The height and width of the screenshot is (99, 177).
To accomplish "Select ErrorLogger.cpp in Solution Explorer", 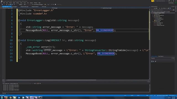I will pyautogui.click(x=160, y=23).
